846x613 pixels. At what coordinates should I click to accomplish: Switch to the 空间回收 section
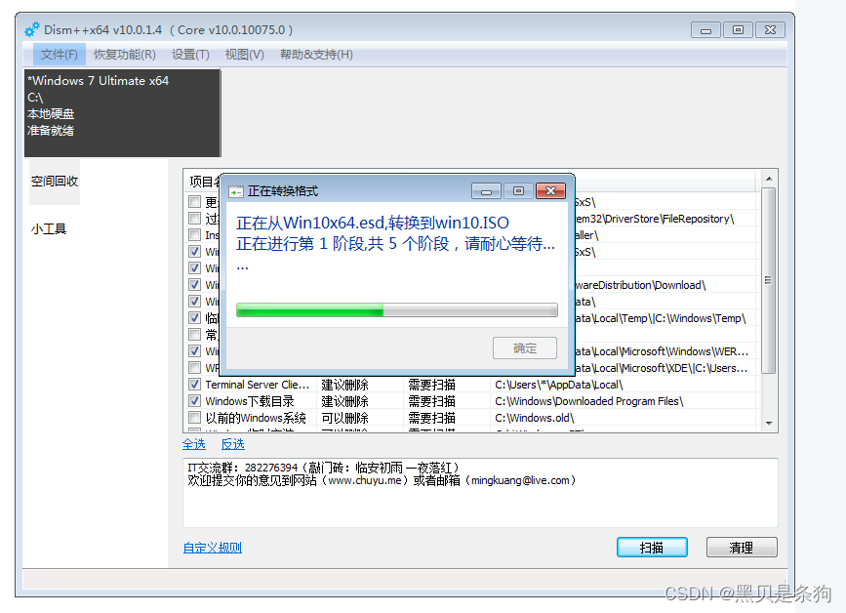[55, 182]
